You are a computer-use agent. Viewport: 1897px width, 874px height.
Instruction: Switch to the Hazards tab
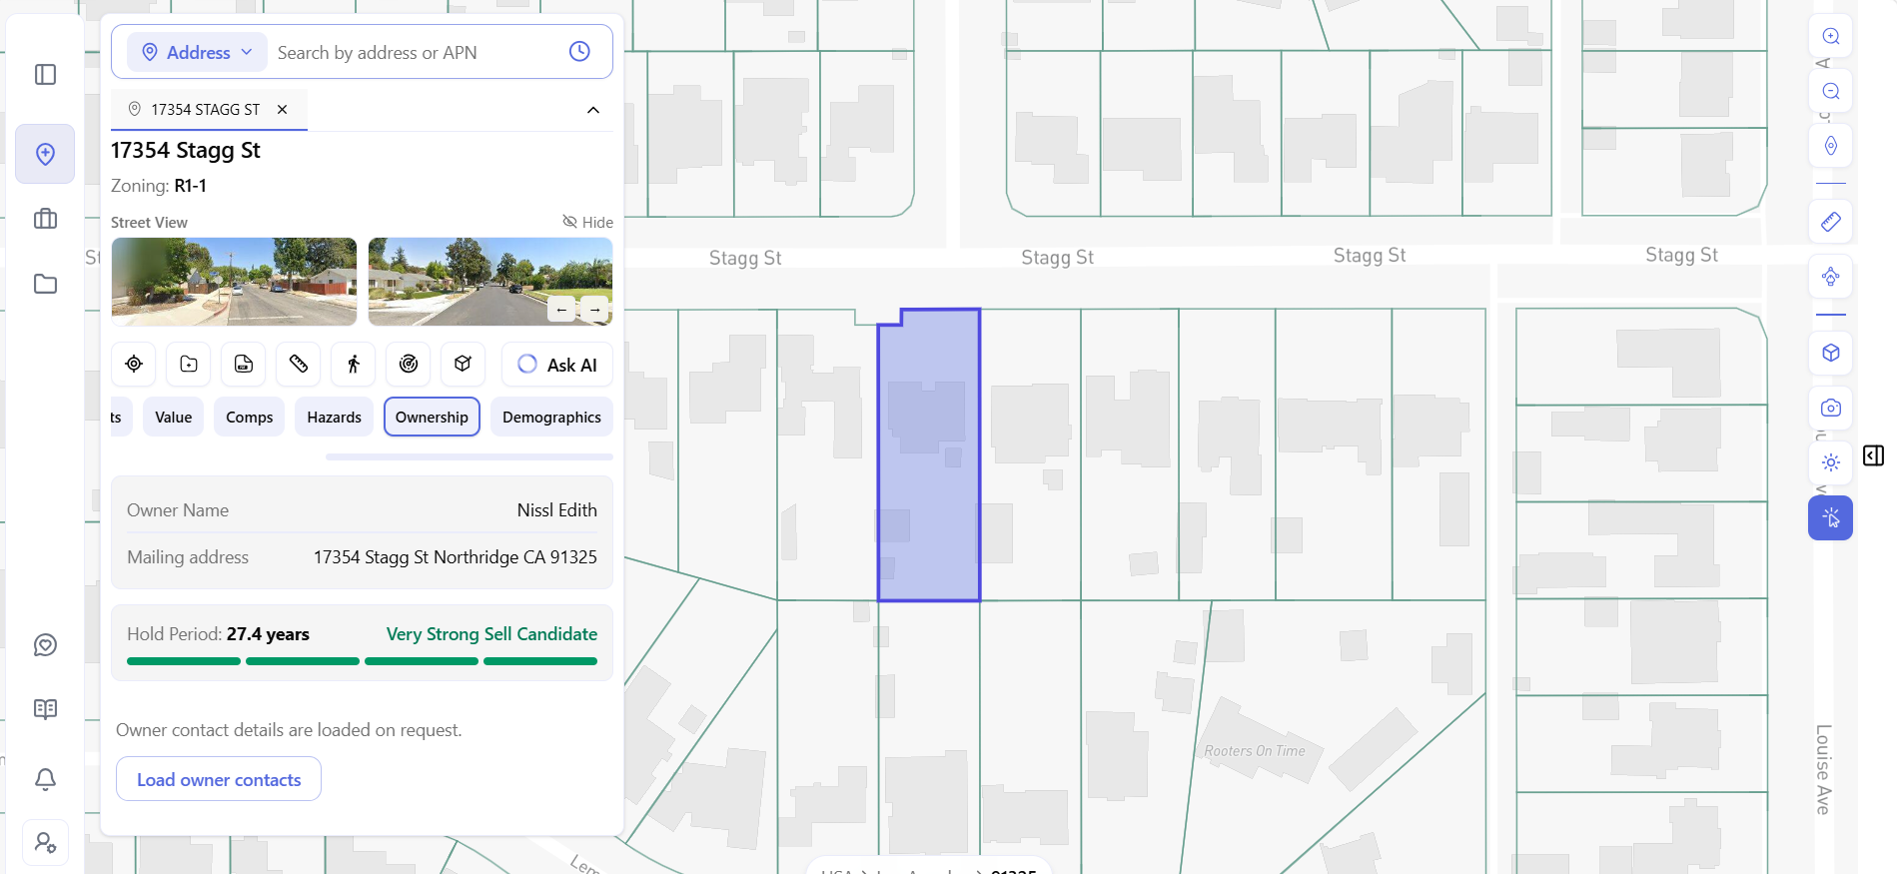335,417
